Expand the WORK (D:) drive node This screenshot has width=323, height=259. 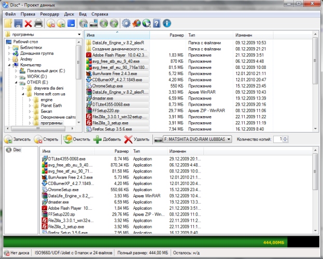16,76
